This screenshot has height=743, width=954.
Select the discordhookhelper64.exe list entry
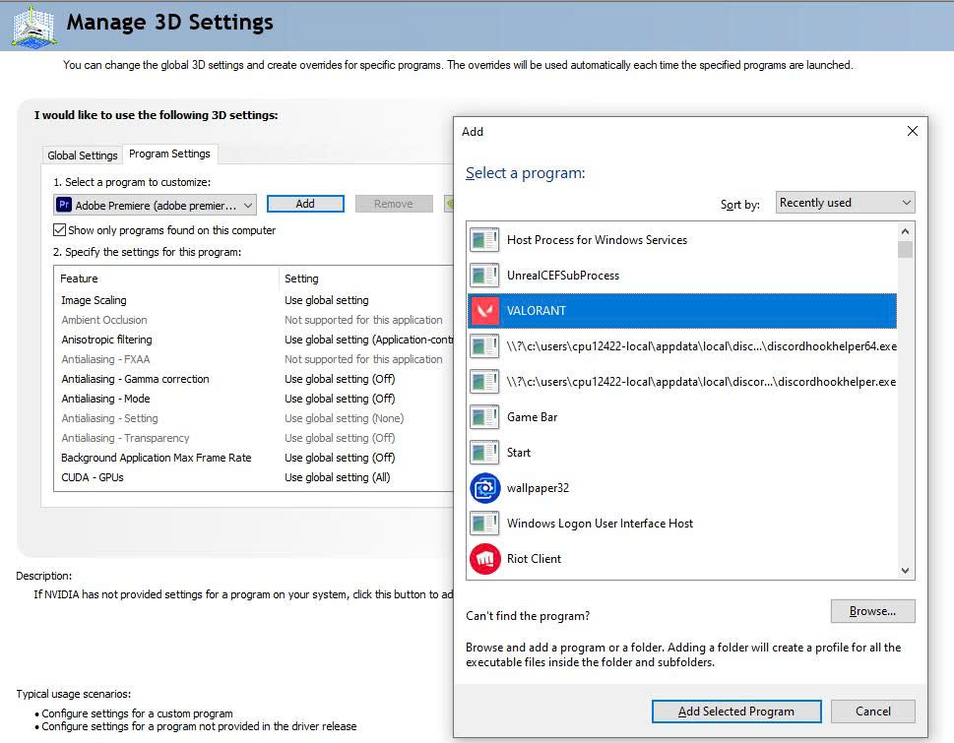coord(701,346)
